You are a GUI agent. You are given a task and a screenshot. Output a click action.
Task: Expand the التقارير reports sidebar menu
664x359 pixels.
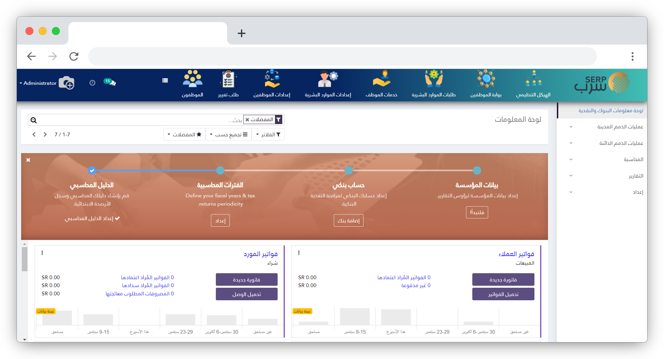pyautogui.click(x=635, y=176)
